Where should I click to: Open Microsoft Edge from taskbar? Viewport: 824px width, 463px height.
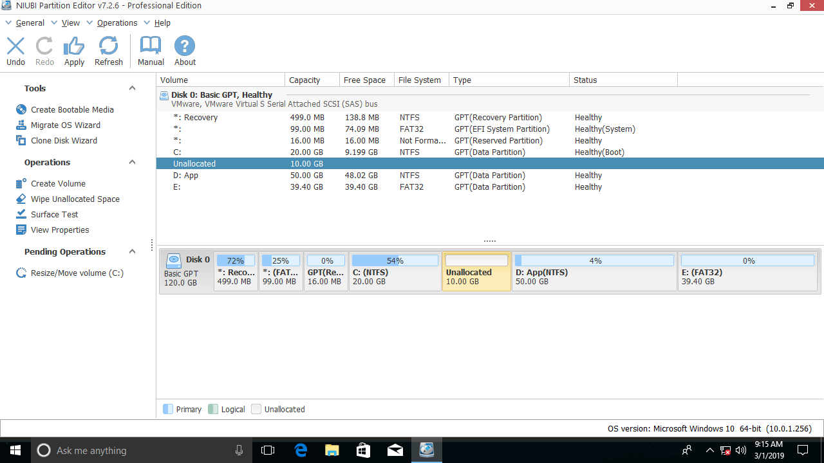[301, 450]
